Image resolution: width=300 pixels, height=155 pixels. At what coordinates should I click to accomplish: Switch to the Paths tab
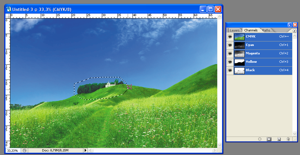pyautogui.click(x=266, y=30)
